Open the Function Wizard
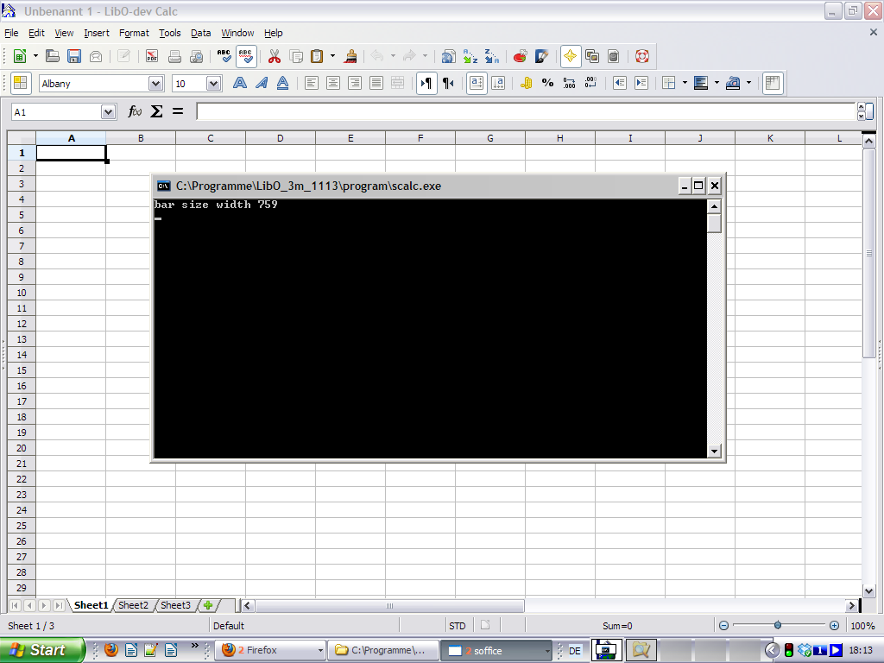This screenshot has height=663, width=884. 135,111
